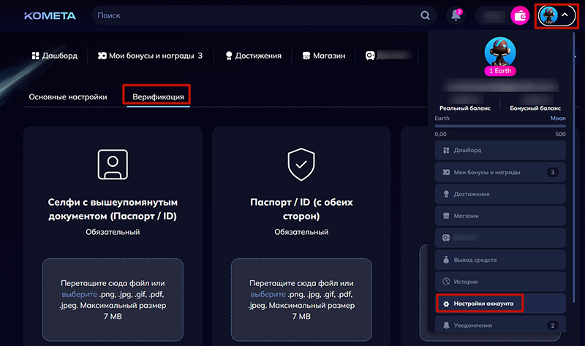This screenshot has width=585, height=346.
Task: Click the search magnifier icon
Action: pyautogui.click(x=426, y=15)
